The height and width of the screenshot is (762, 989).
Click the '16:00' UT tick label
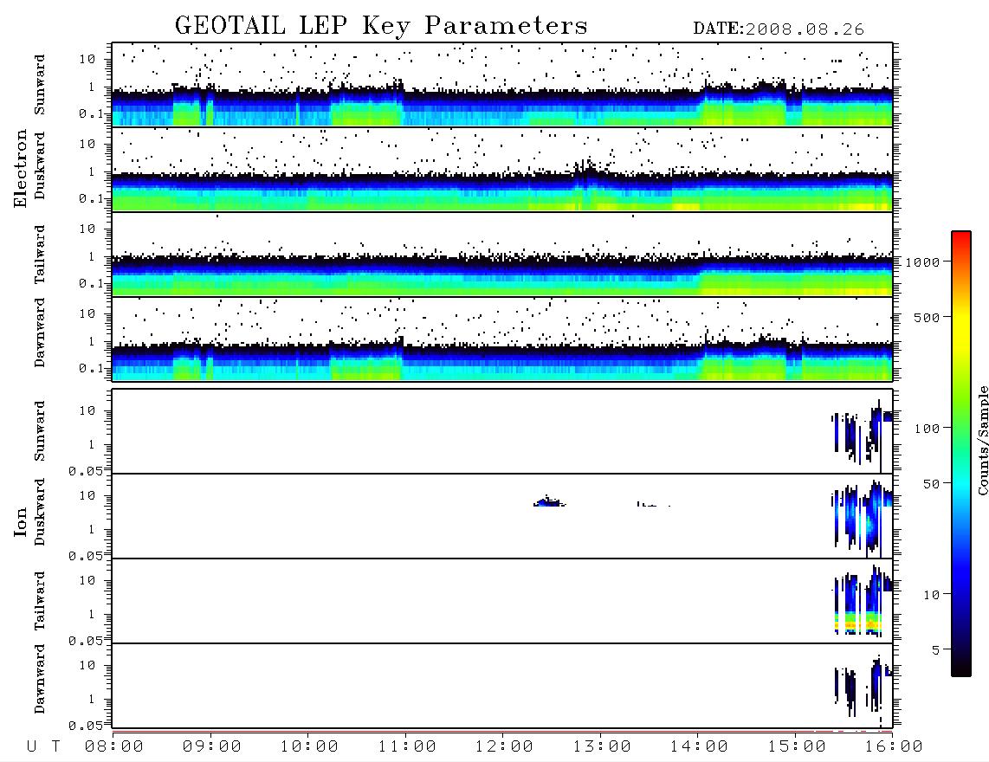(894, 746)
